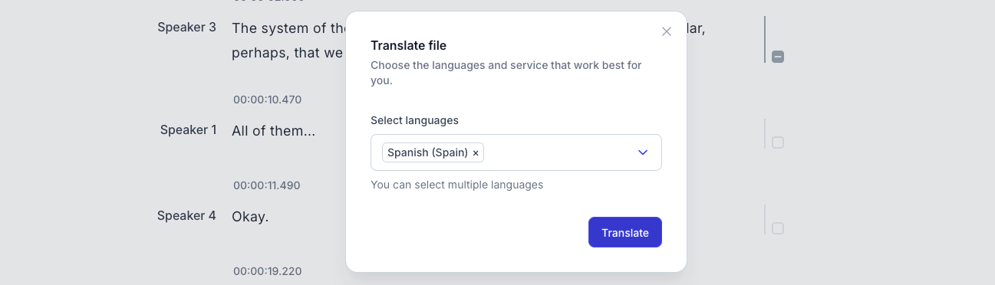Click the Spanish (Spain) tag label
The image size is (995, 285).
click(427, 152)
